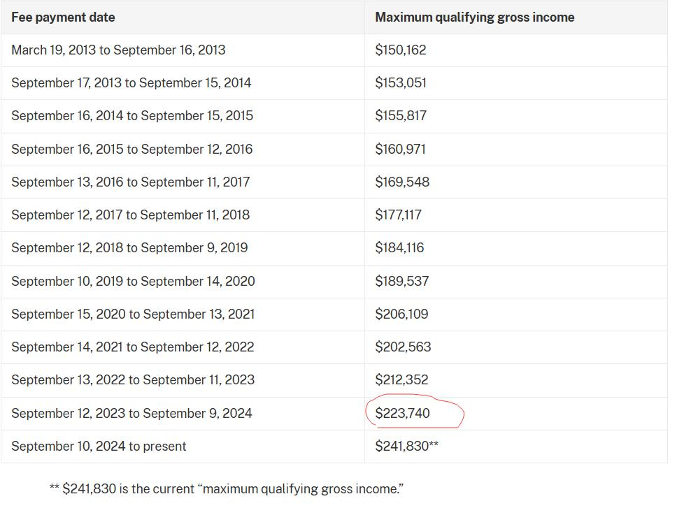
Task: Click the $189,537 income value
Action: [x=402, y=282]
